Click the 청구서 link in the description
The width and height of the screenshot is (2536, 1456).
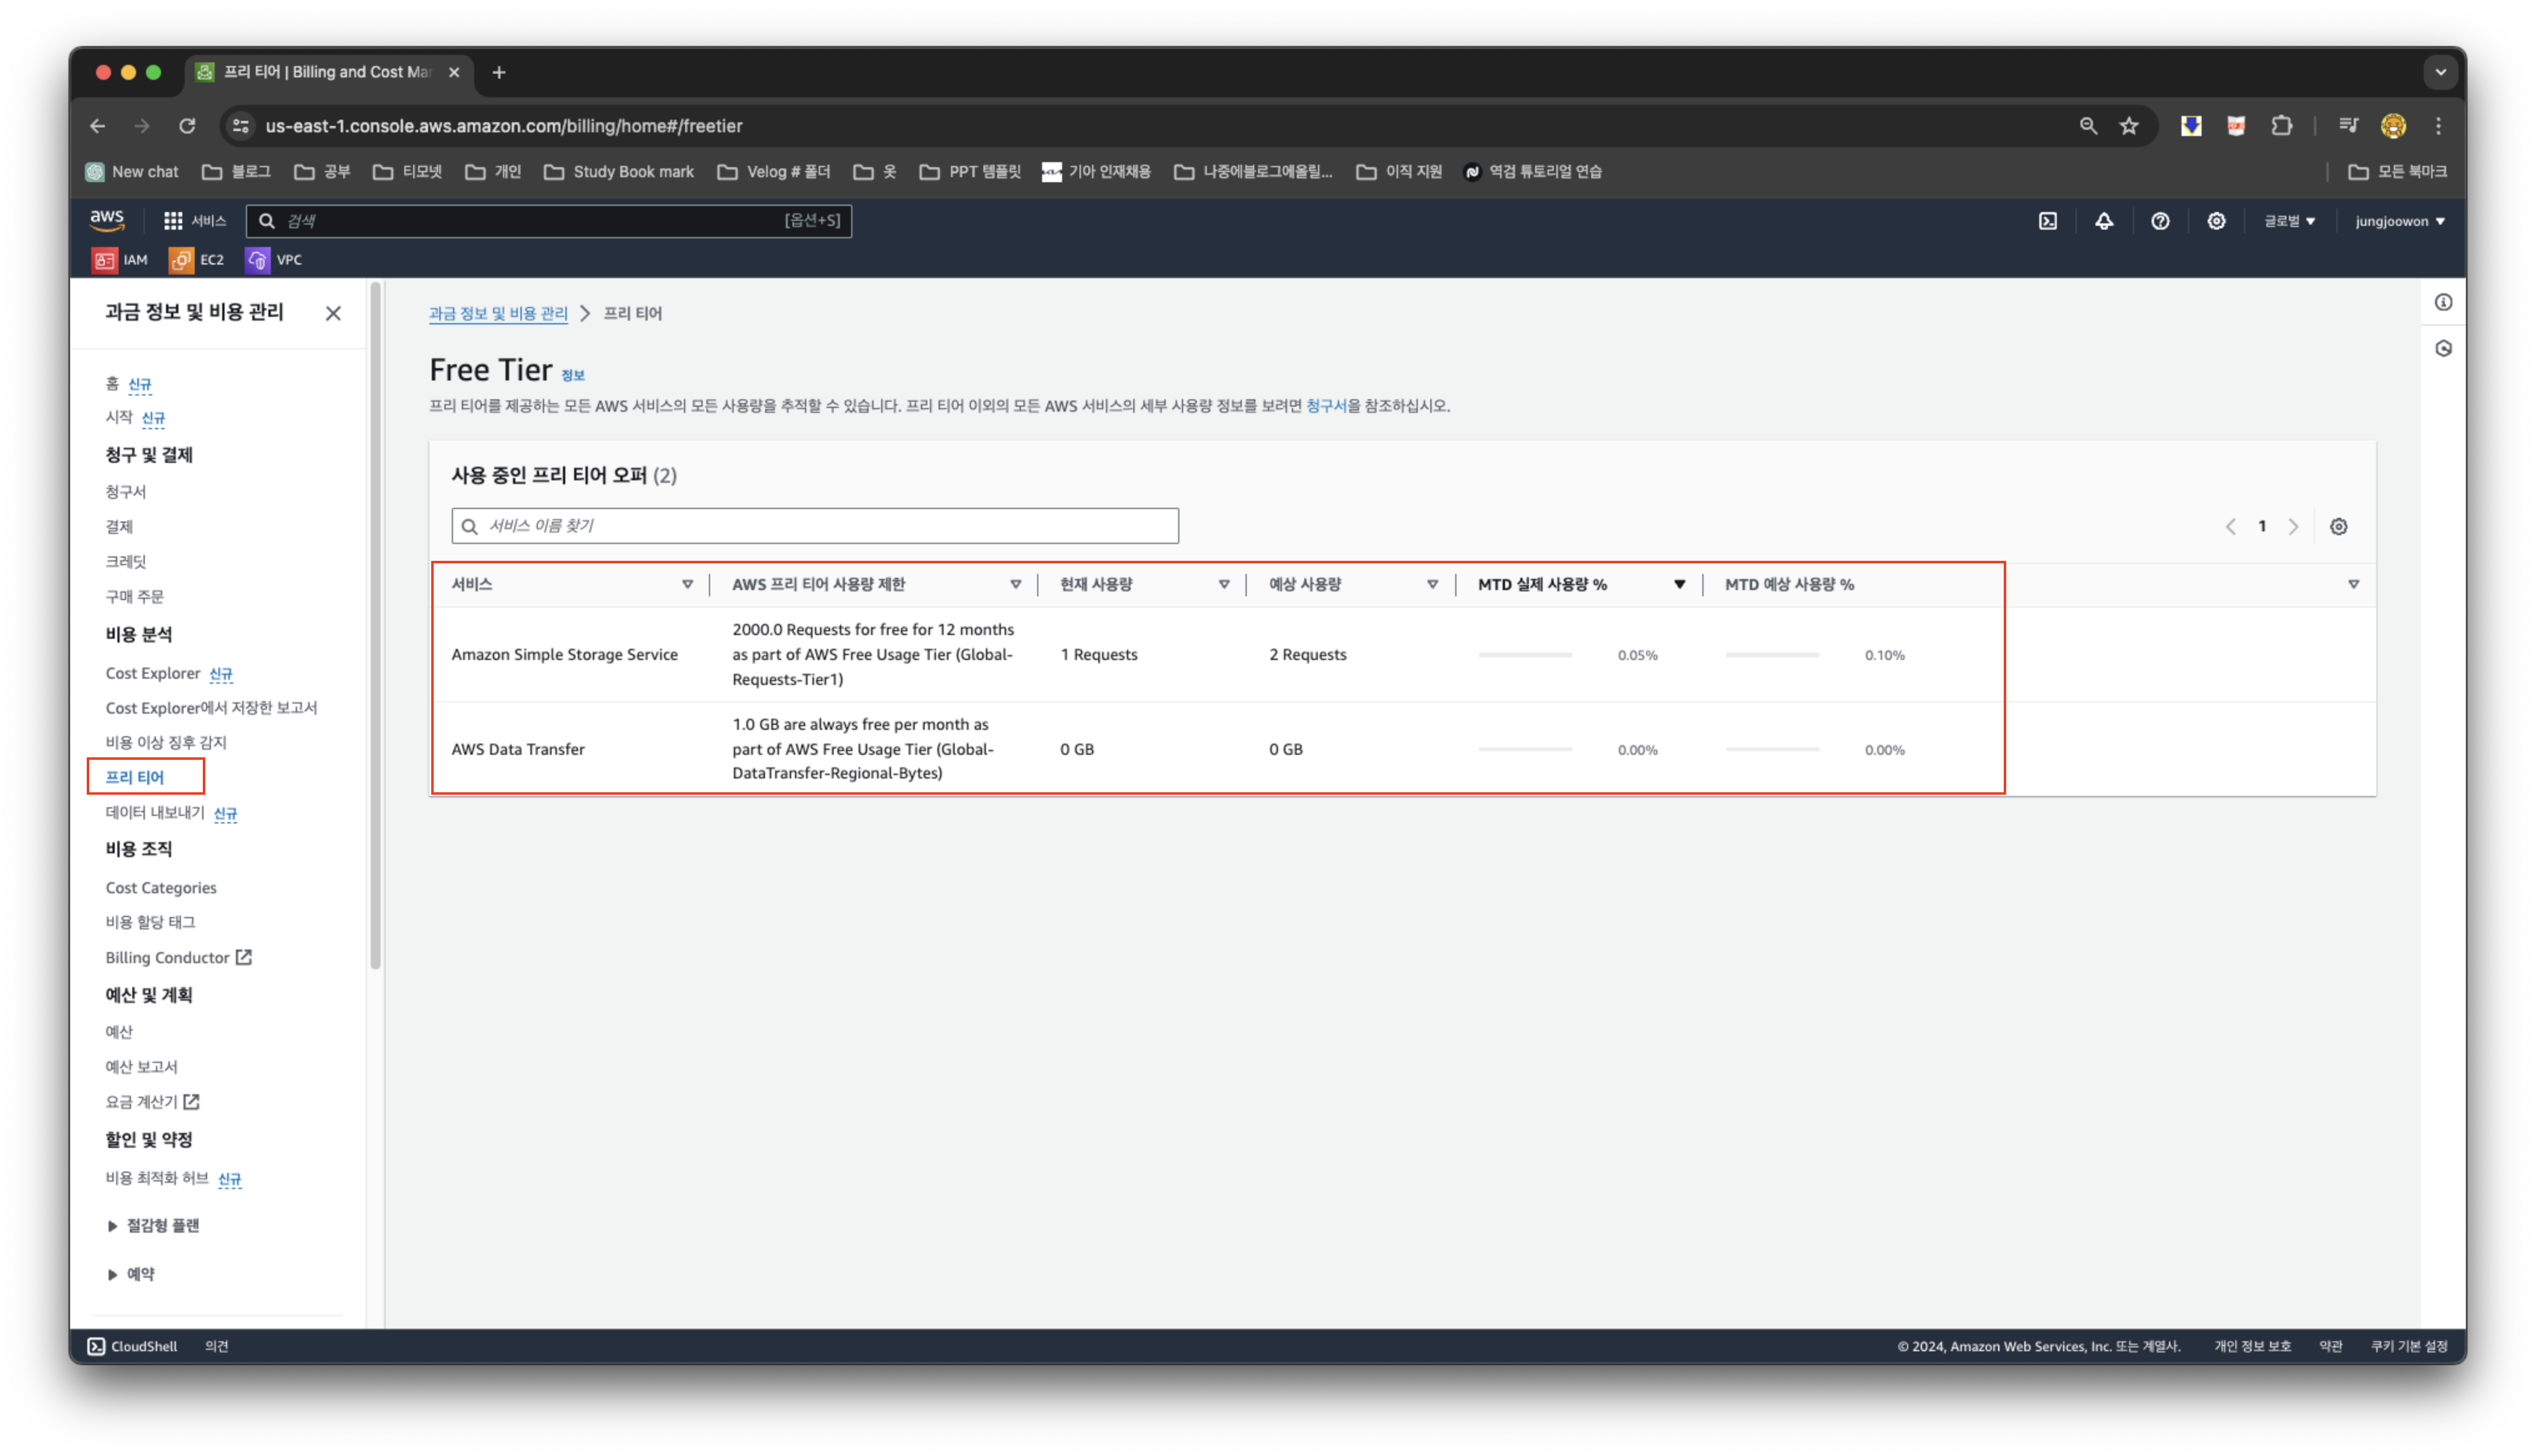point(1325,405)
